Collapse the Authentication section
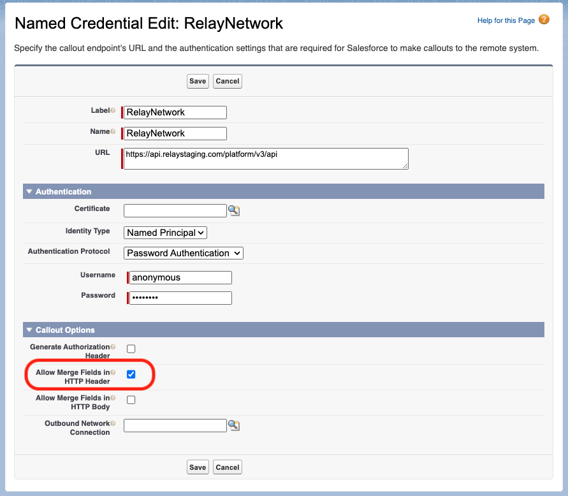 [x=29, y=191]
